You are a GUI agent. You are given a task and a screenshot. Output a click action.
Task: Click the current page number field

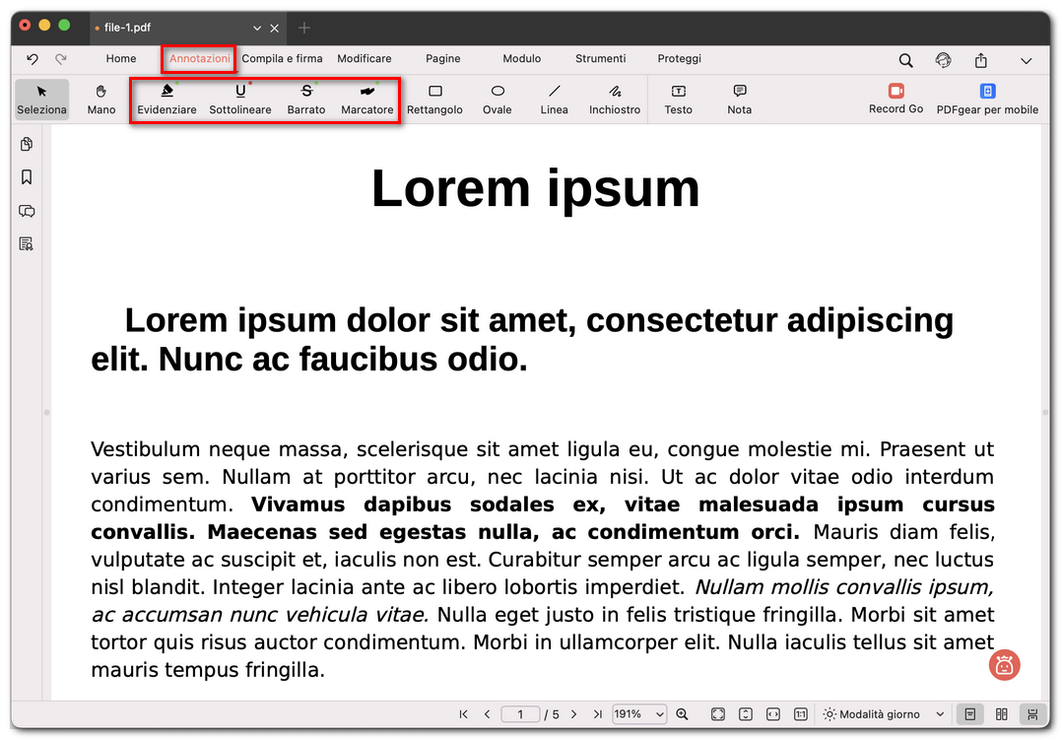(520, 714)
